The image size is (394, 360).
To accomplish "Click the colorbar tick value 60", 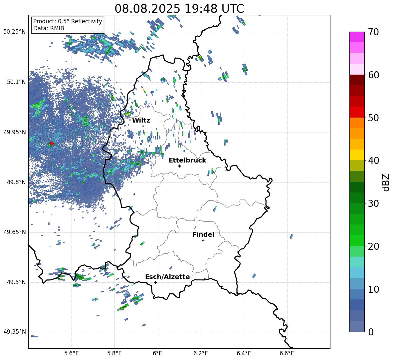I will click(x=374, y=75).
